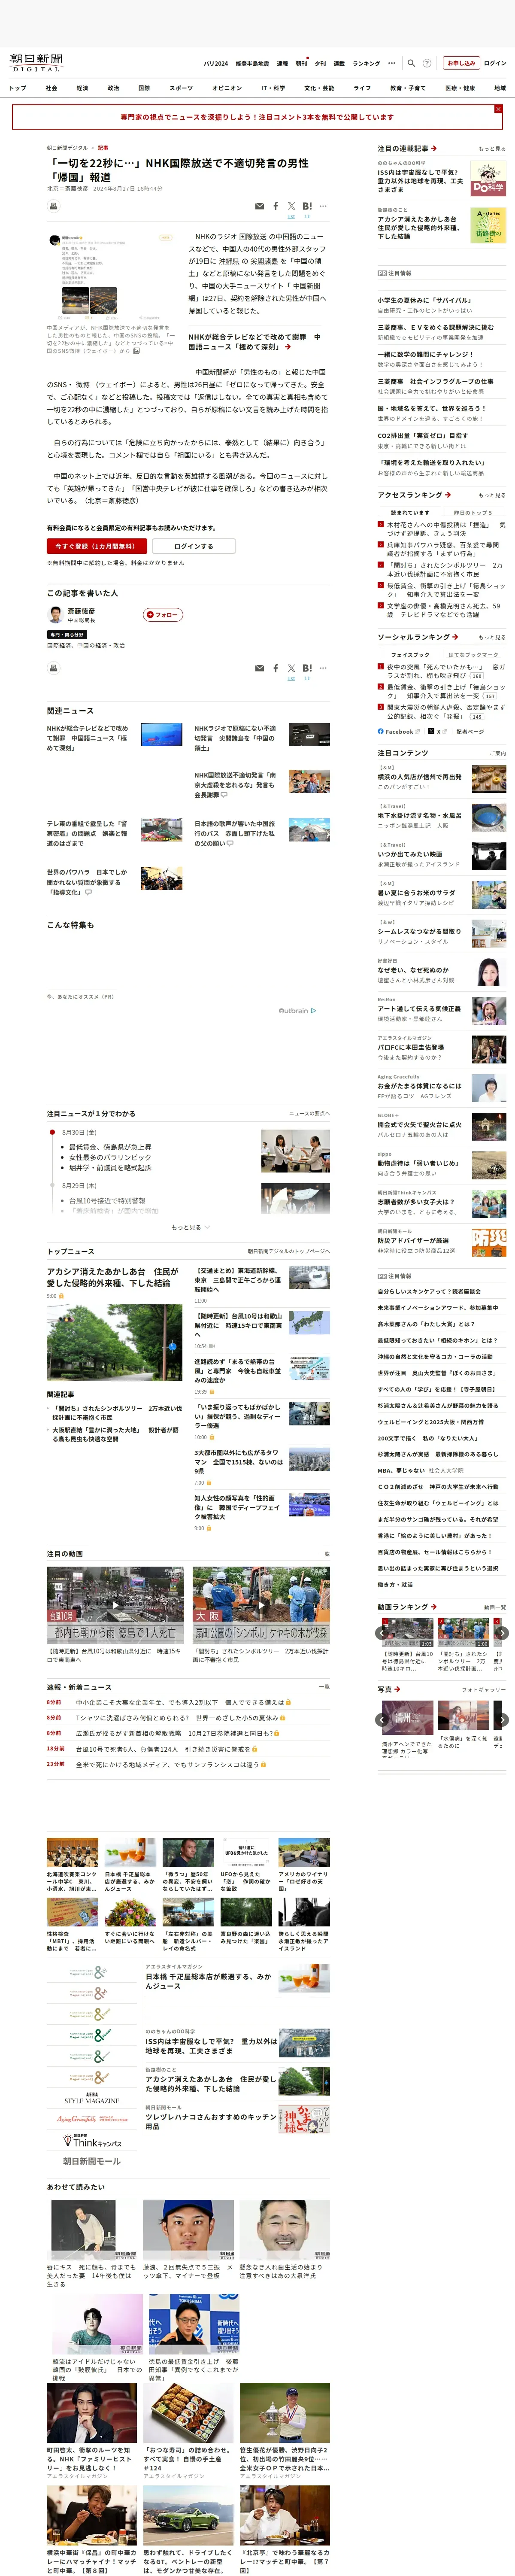Image resolution: width=515 pixels, height=2576 pixels.
Task: Expand もっと見る for アクセスランキング
Action: pyautogui.click(x=492, y=495)
